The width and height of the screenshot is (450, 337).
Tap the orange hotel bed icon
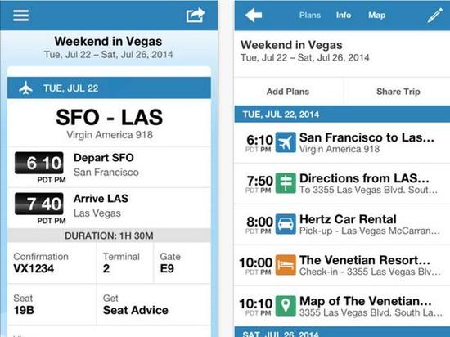[x=286, y=265]
